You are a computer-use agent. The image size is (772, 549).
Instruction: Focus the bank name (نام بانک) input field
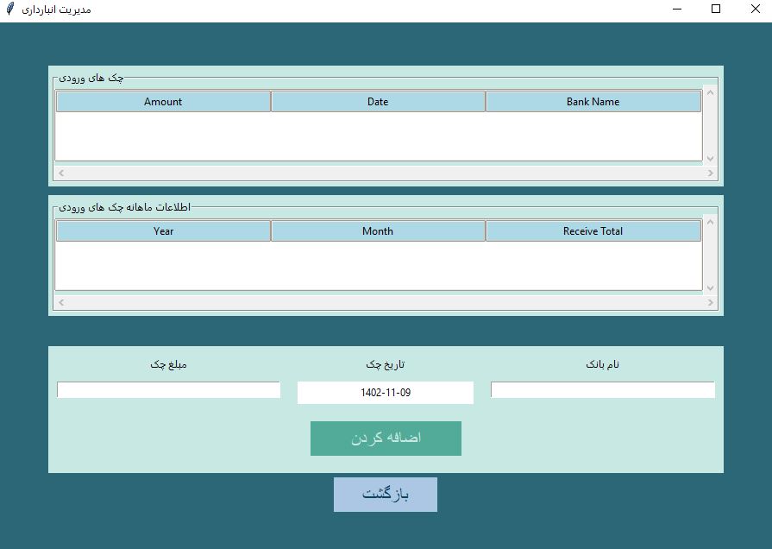coord(602,390)
